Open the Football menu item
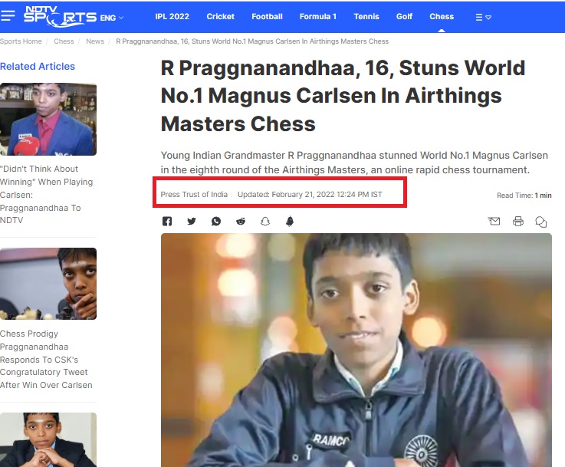This screenshot has width=565, height=467. click(x=267, y=17)
